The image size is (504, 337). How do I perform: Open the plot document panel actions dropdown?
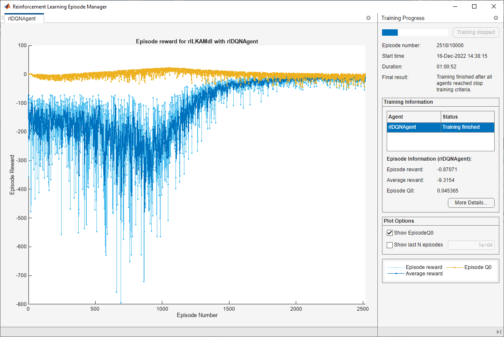point(368,18)
